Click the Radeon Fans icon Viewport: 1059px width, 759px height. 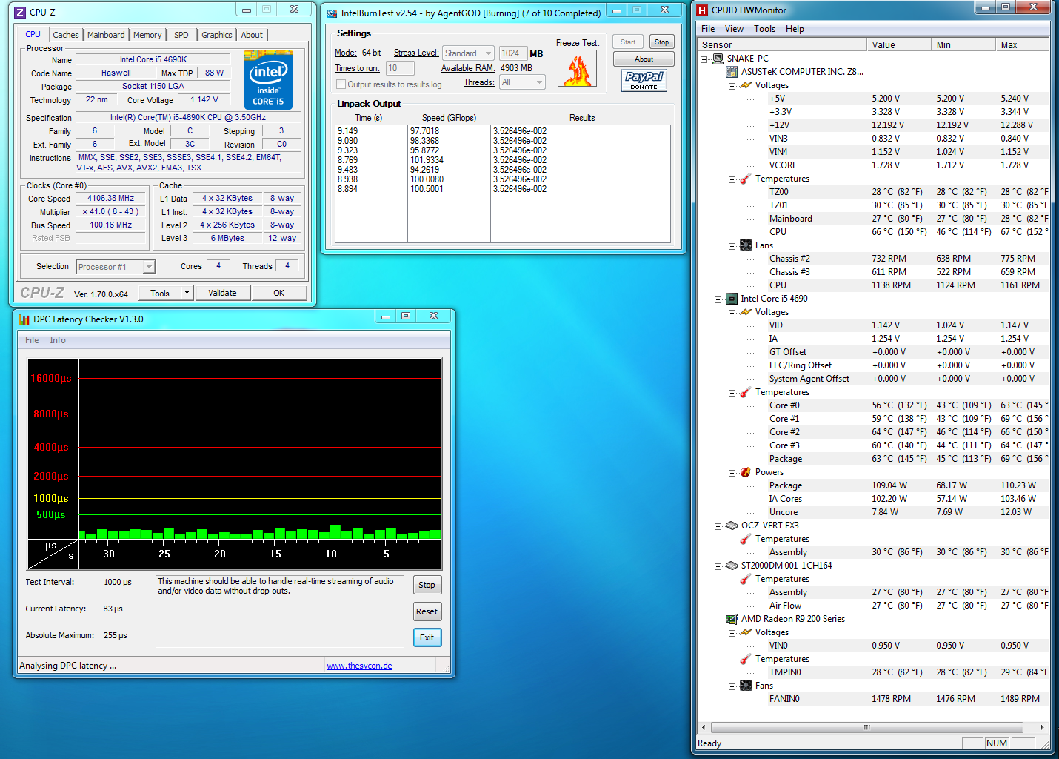[746, 686]
